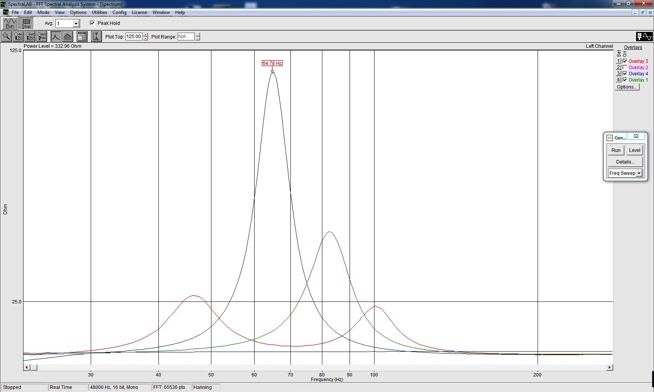The image size is (654, 392).
Task: Click overlay Set button 1
Action: tap(618, 61)
